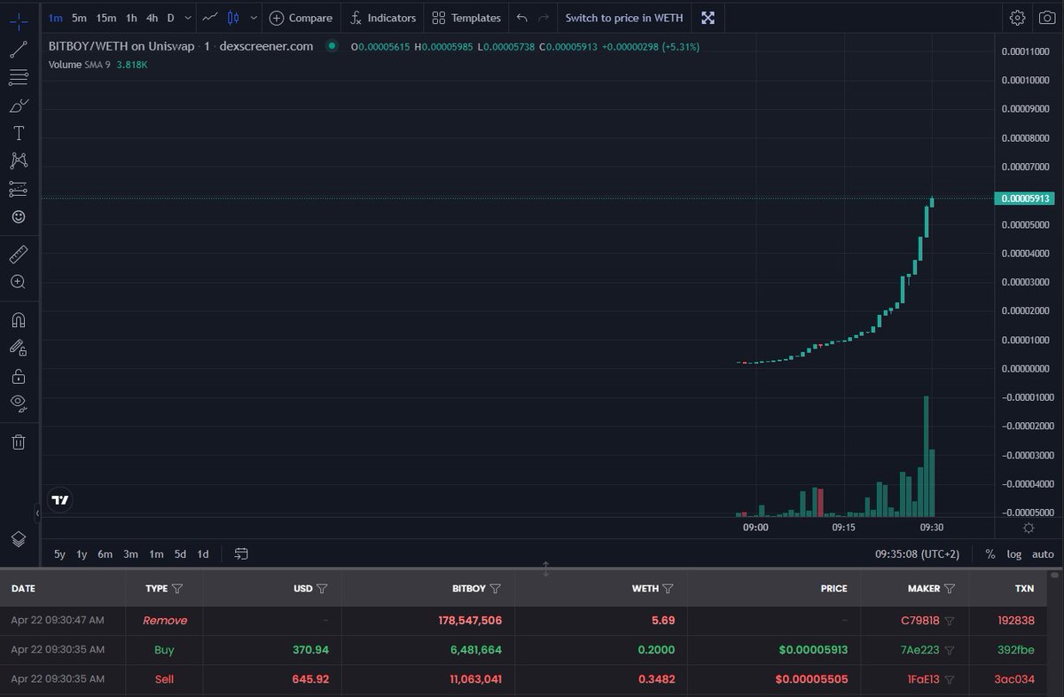Open the Indicators menu
The width and height of the screenshot is (1064, 697).
383,18
